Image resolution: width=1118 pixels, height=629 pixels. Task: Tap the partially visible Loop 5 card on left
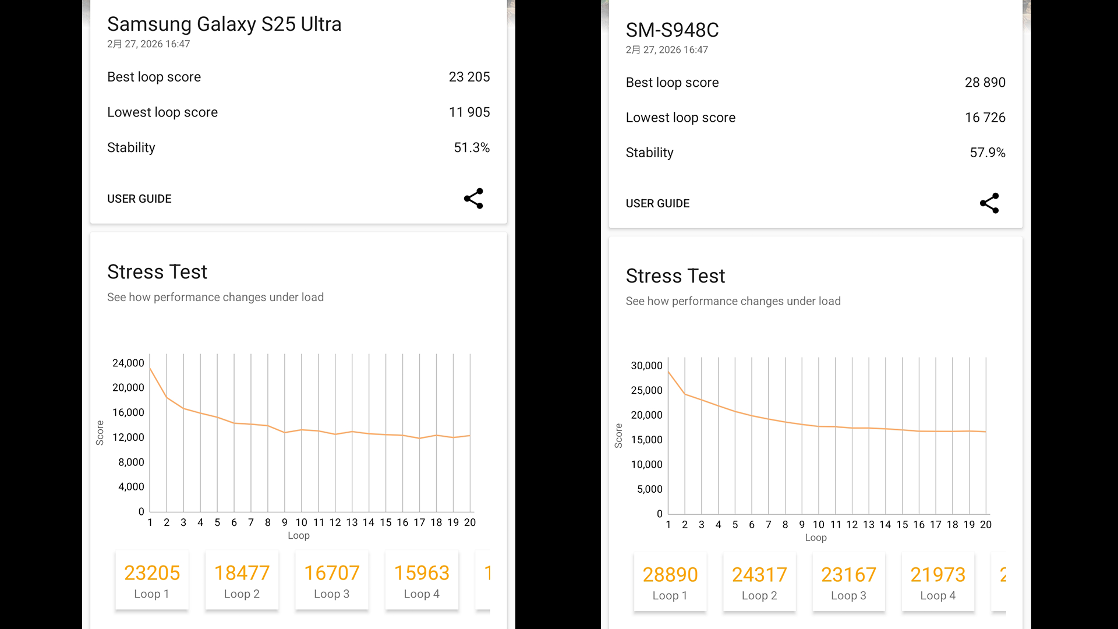coord(484,581)
